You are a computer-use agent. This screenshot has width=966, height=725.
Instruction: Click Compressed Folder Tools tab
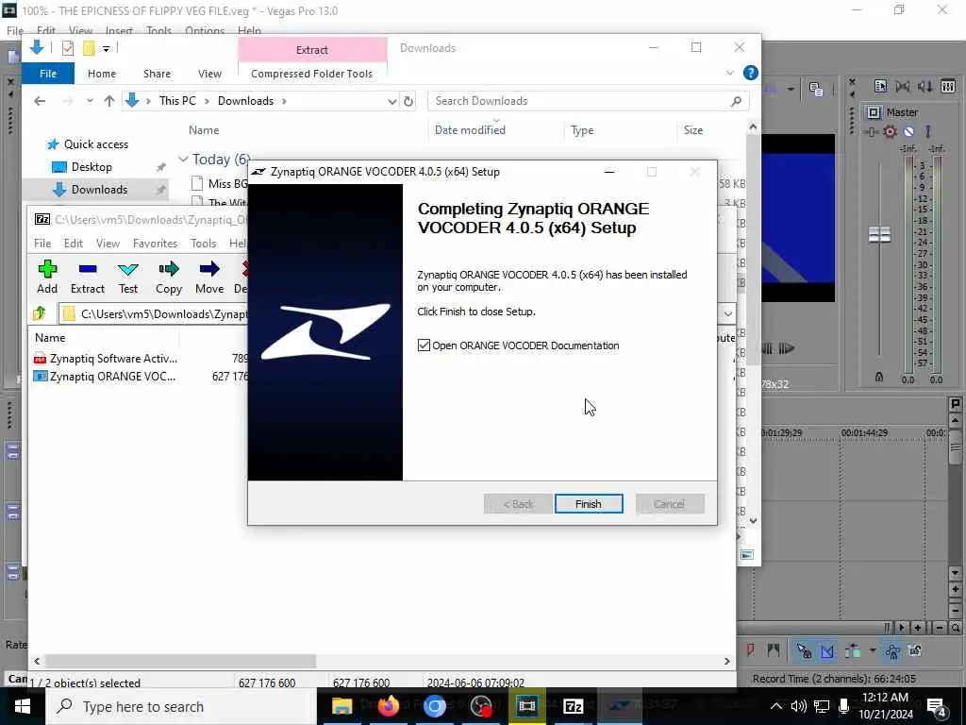point(311,74)
